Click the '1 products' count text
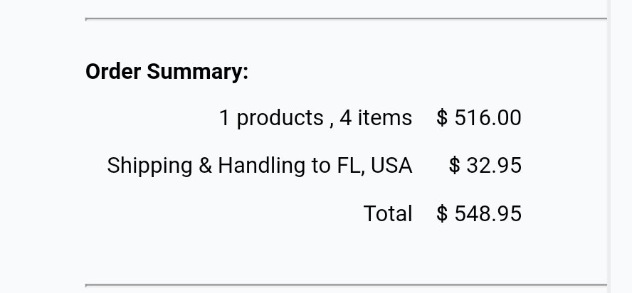Image resolution: width=632 pixels, height=293 pixels. tap(271, 118)
